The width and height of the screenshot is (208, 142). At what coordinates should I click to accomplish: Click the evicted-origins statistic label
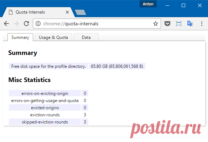point(45,108)
